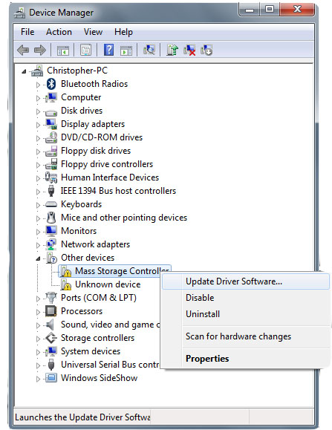Click the Storage controllers icon
This screenshot has width=332, height=430.
click(x=51, y=338)
